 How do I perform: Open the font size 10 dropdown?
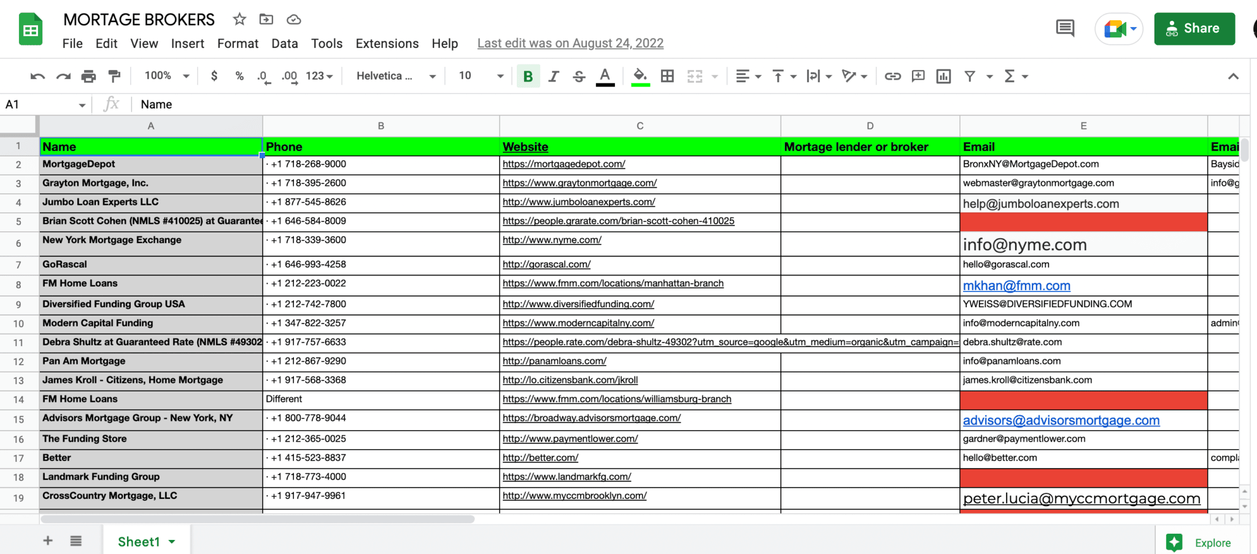[481, 76]
